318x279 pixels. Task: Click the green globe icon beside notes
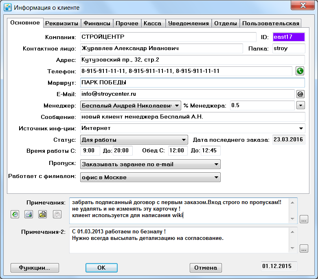click(15, 214)
